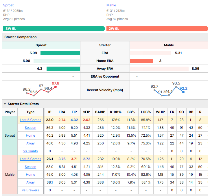Open Mahle's Season stats link
210x196 pixels.
click(x=30, y=167)
